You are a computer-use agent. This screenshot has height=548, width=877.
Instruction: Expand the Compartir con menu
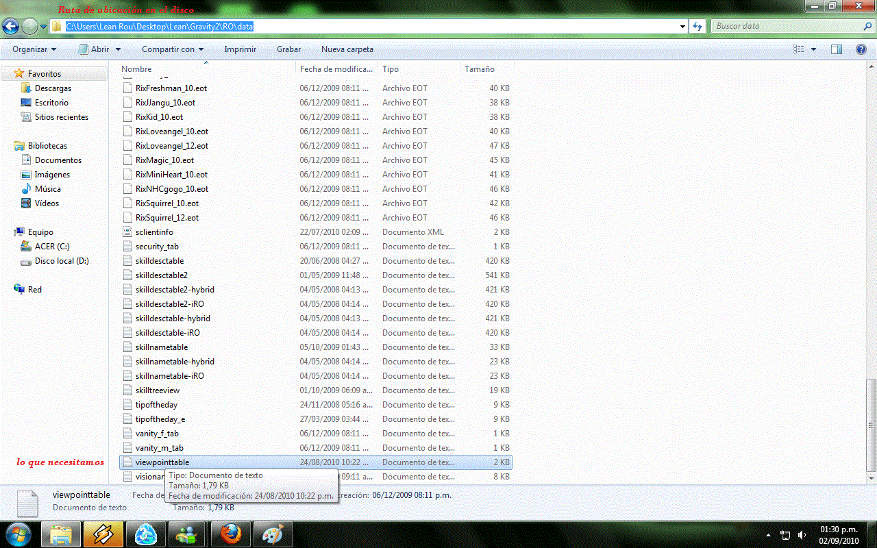click(x=173, y=49)
